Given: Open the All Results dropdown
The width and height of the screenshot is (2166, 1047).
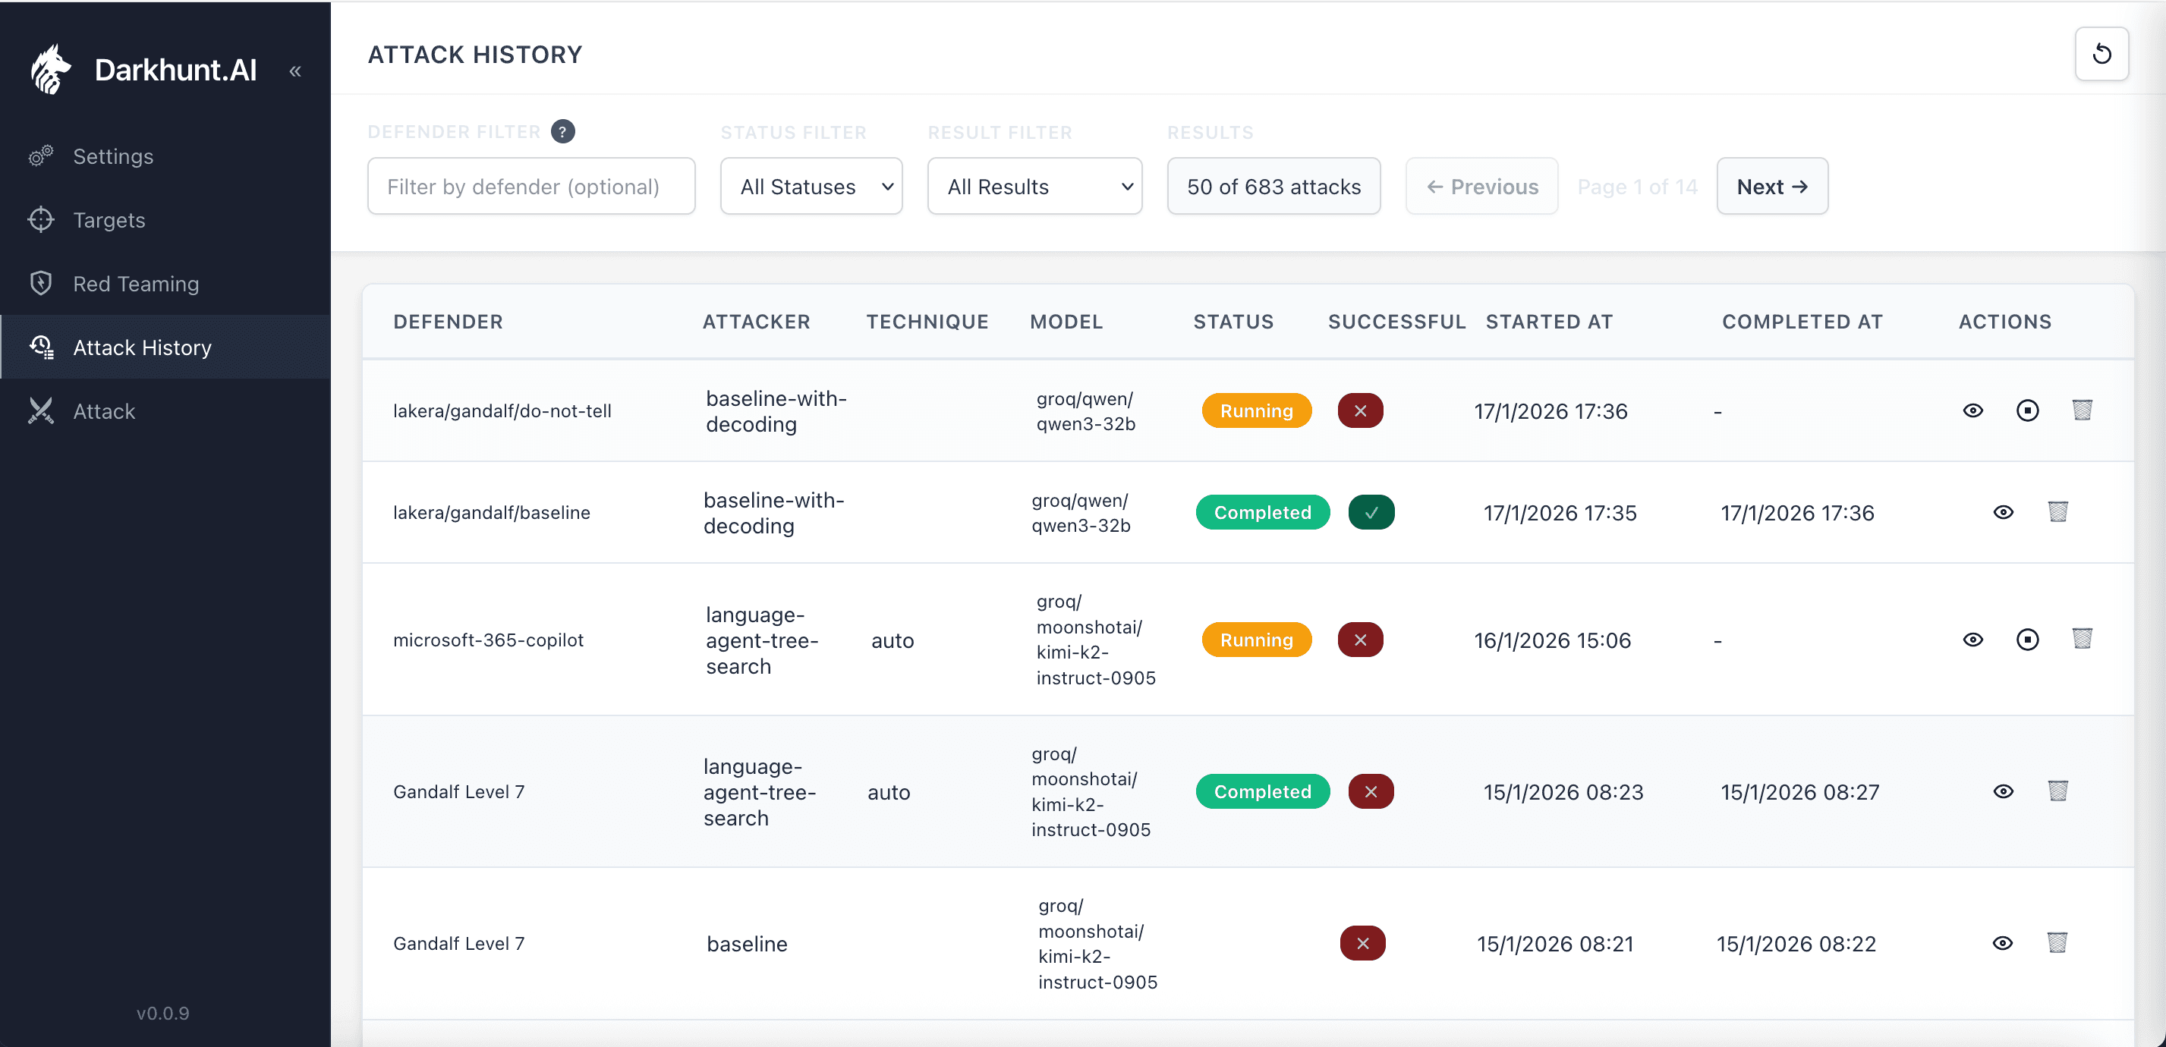Looking at the screenshot, I should tap(1034, 186).
